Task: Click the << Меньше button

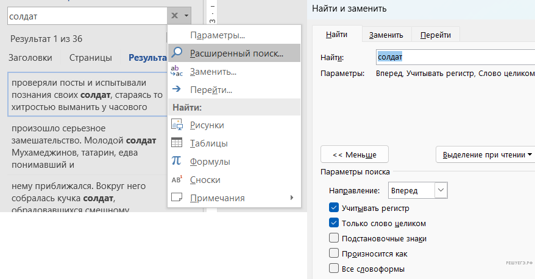Action: [x=354, y=154]
